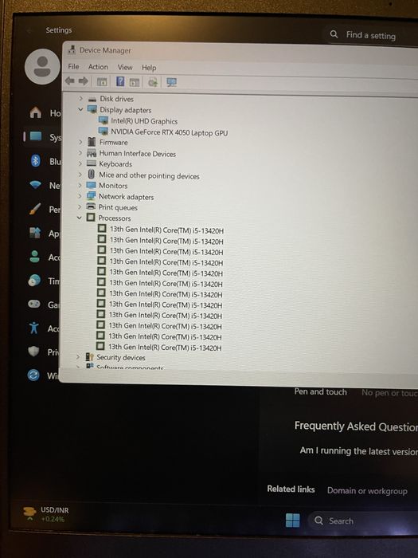Select Intel(R) UHD Graphics adapter

tap(144, 121)
